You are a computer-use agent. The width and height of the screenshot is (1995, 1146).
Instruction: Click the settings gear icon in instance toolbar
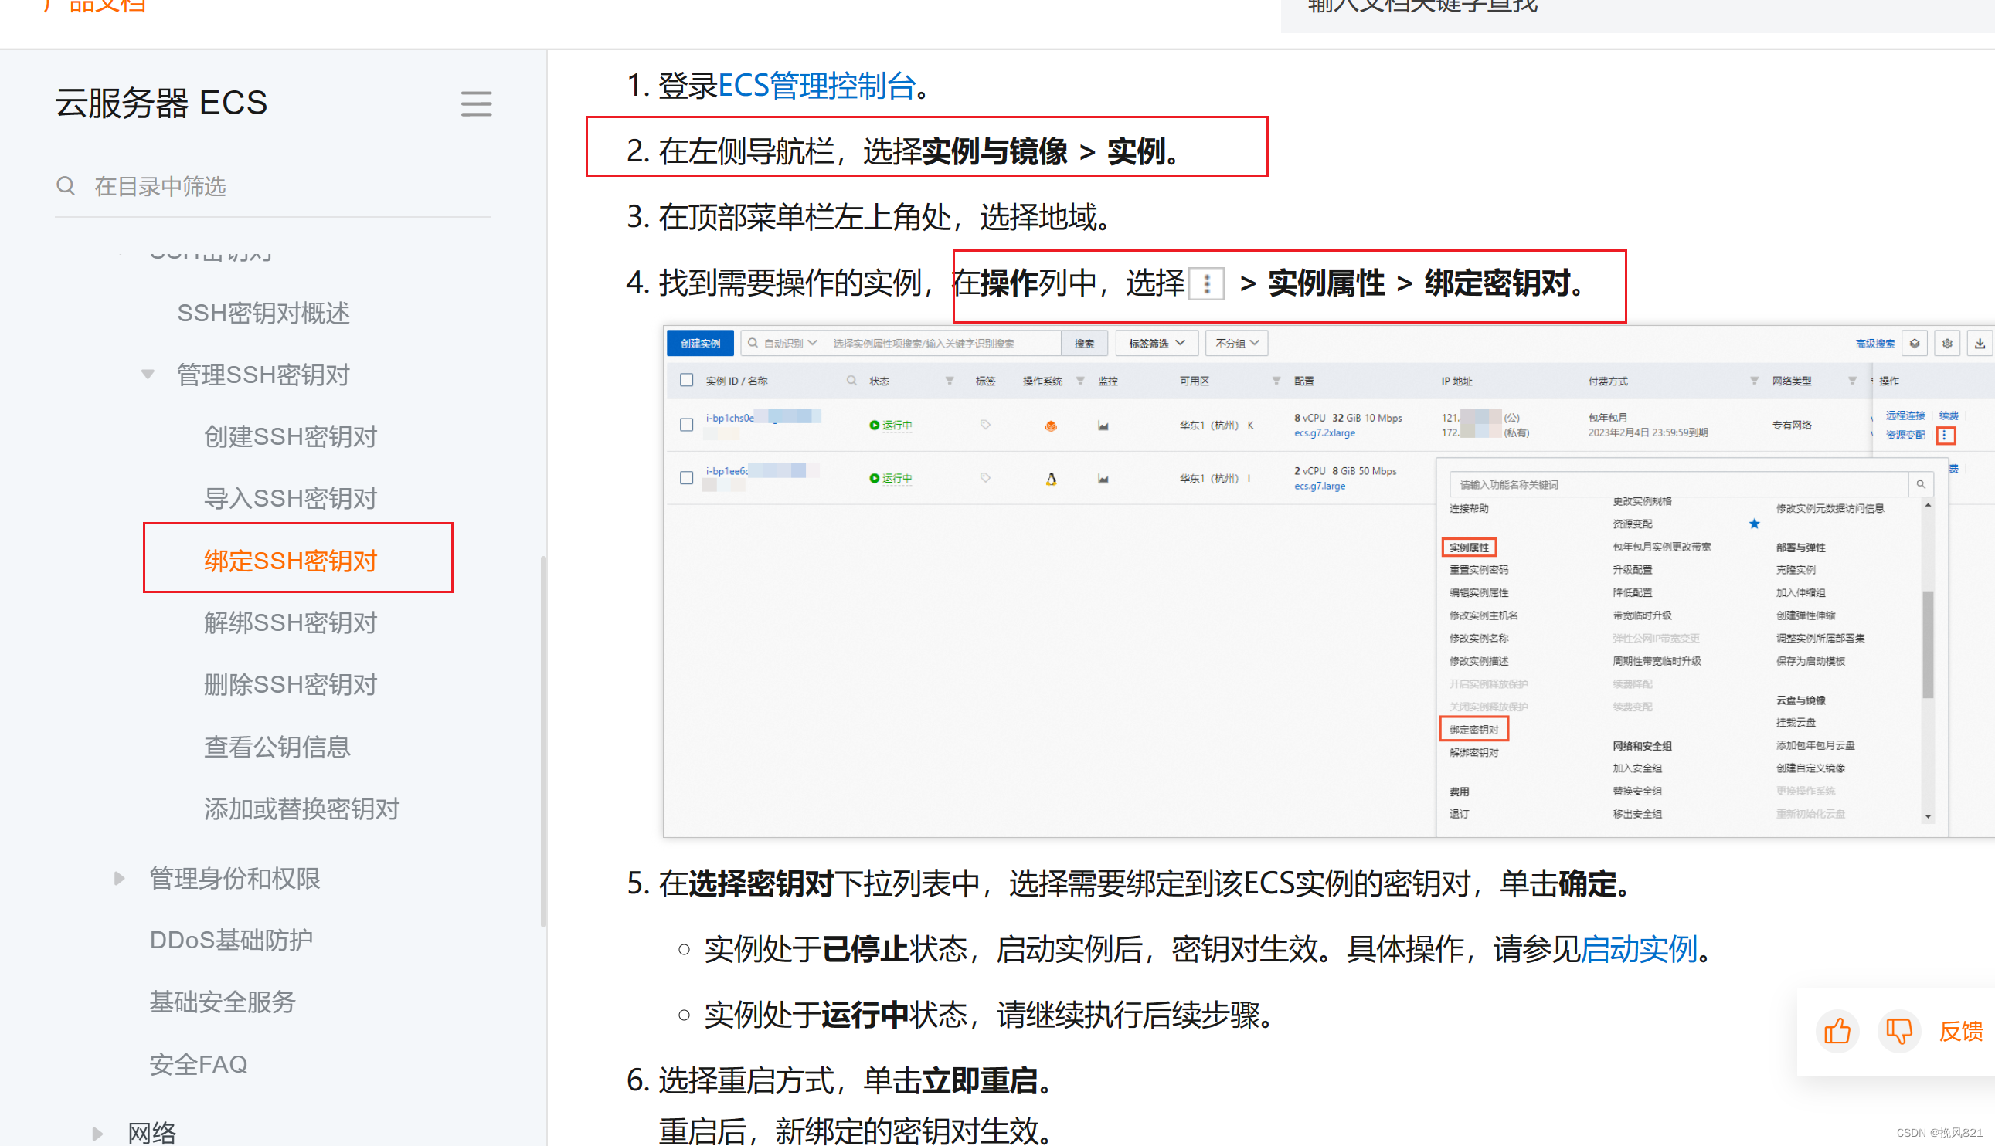[1947, 343]
